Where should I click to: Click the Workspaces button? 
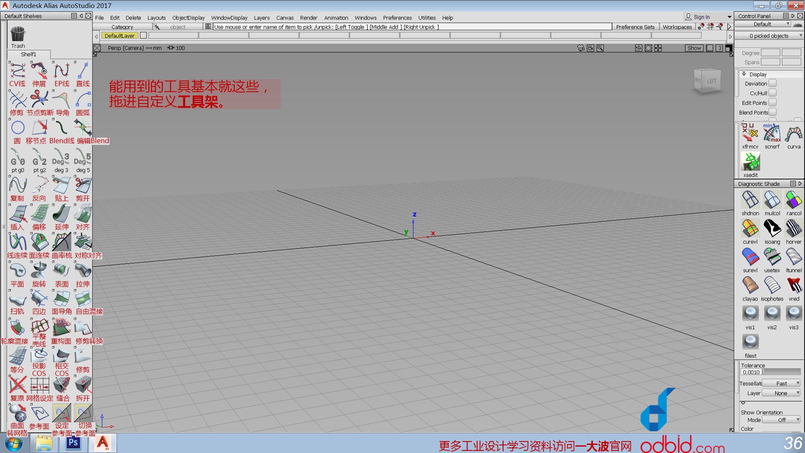[677, 27]
